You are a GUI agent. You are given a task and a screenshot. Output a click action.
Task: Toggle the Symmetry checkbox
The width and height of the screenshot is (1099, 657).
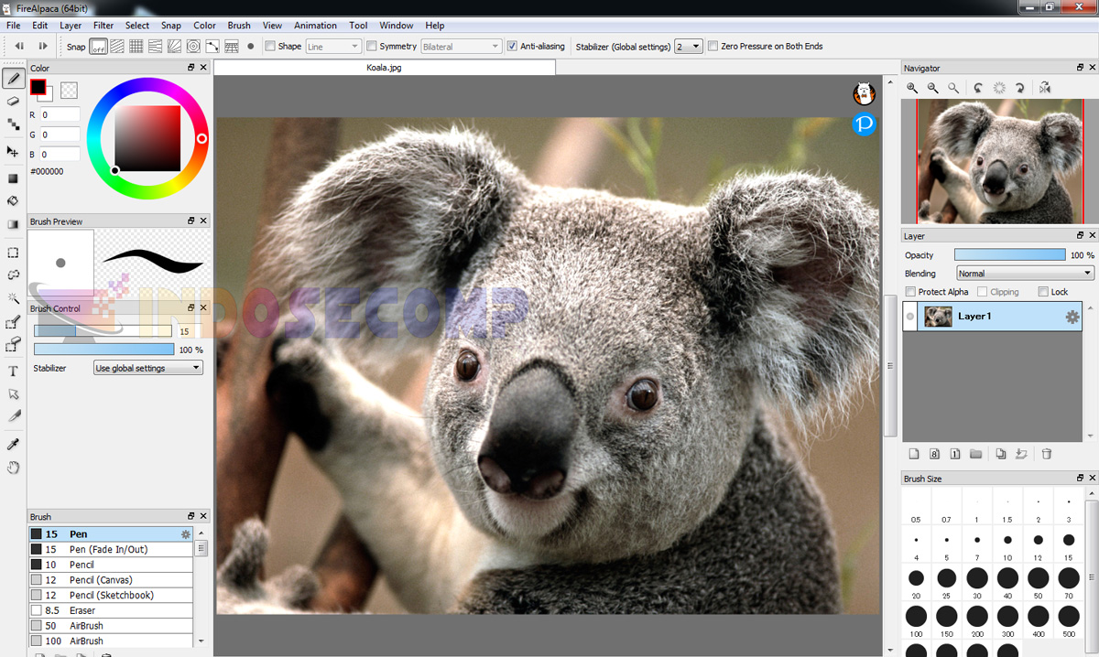(372, 46)
